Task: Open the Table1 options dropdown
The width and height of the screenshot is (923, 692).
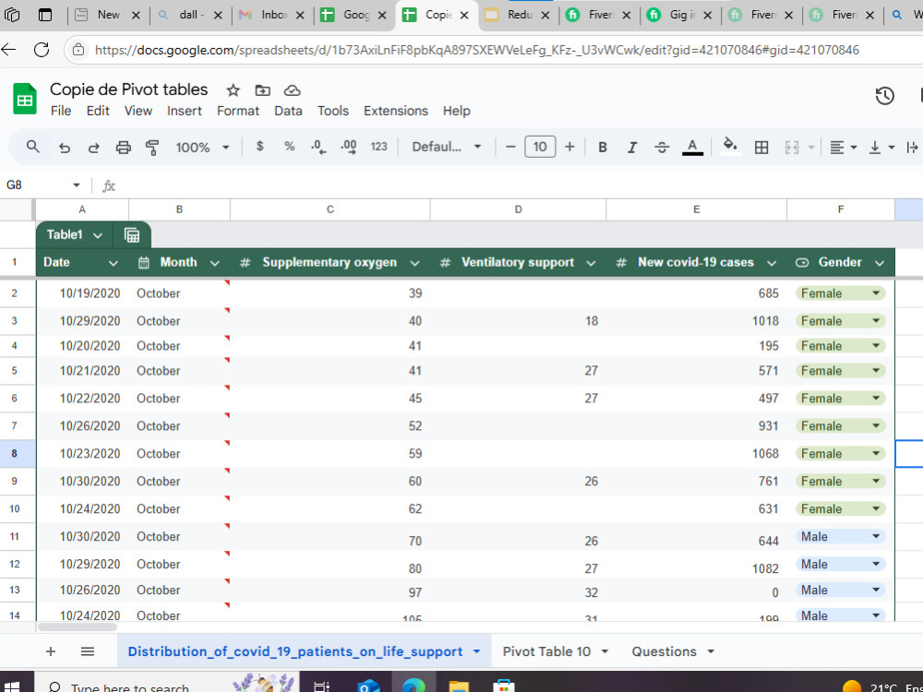Action: (x=98, y=235)
